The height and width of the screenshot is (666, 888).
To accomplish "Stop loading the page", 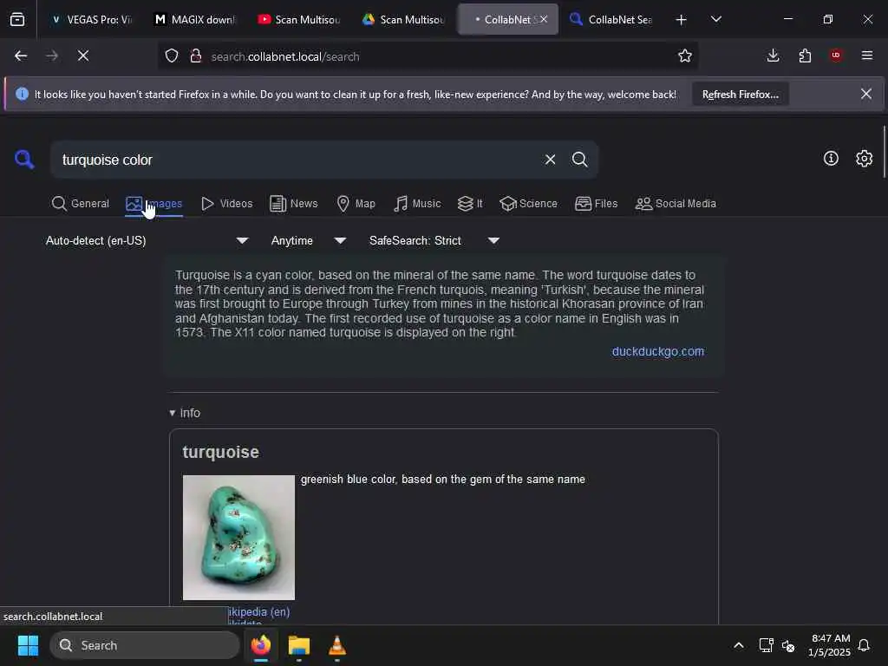I will [83, 55].
